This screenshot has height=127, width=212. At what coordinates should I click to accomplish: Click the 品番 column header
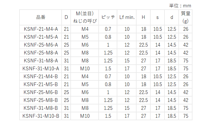(x=41, y=17)
